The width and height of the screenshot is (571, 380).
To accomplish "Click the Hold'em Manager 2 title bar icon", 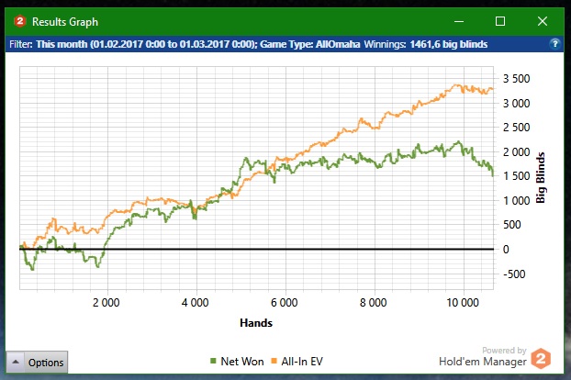I will click(19, 21).
